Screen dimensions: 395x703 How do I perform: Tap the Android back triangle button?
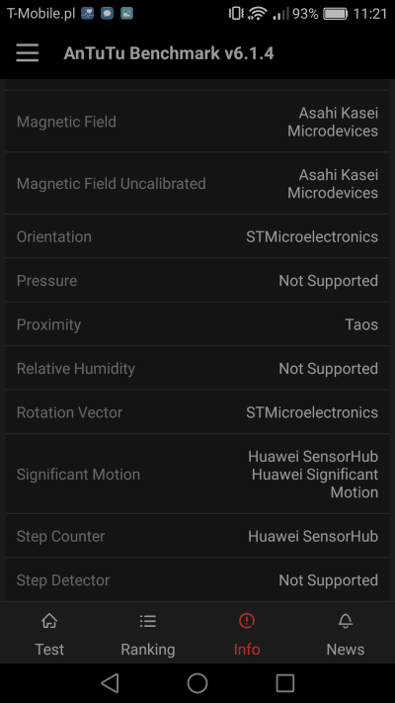click(110, 683)
